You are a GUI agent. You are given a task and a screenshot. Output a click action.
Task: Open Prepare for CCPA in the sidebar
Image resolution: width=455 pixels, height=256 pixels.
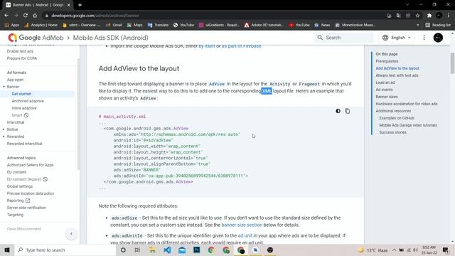tap(22, 58)
